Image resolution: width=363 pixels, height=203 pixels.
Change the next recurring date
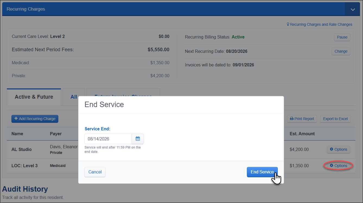point(341,51)
